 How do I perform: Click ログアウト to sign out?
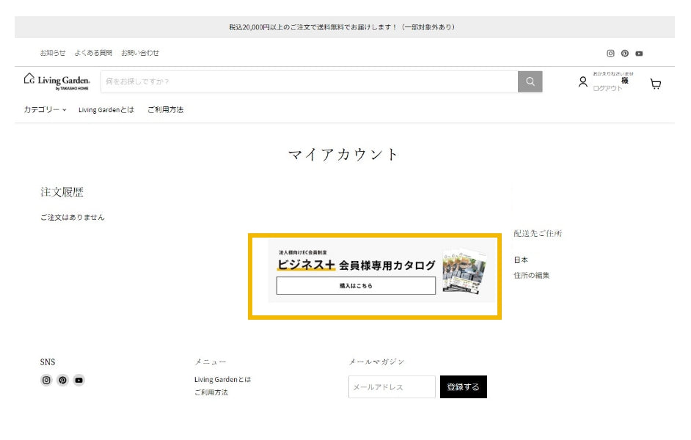coord(607,89)
